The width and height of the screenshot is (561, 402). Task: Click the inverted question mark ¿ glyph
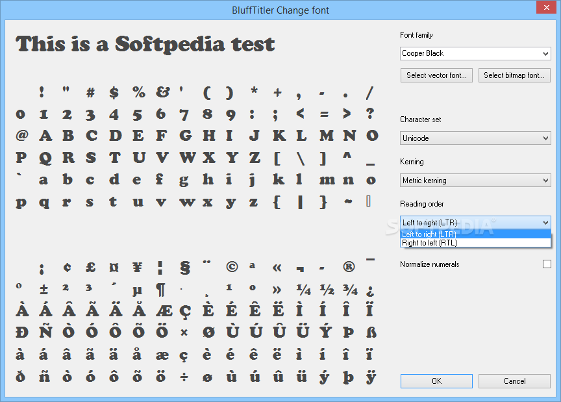[370, 291]
